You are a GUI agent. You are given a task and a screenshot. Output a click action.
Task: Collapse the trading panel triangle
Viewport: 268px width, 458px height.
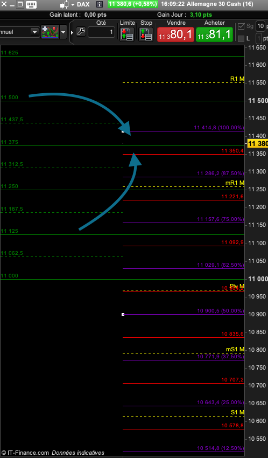point(72,32)
